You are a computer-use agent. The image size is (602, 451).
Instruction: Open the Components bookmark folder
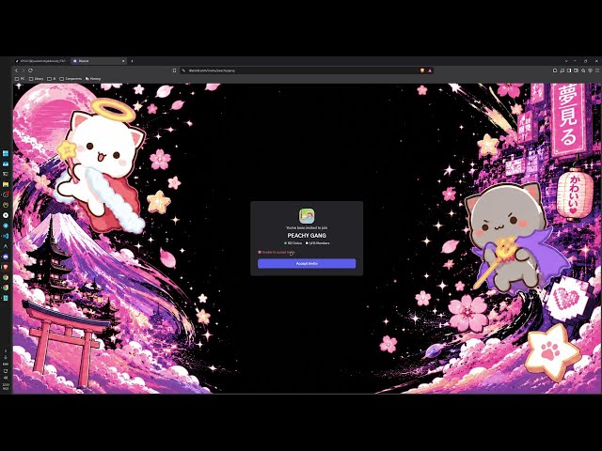coord(71,79)
